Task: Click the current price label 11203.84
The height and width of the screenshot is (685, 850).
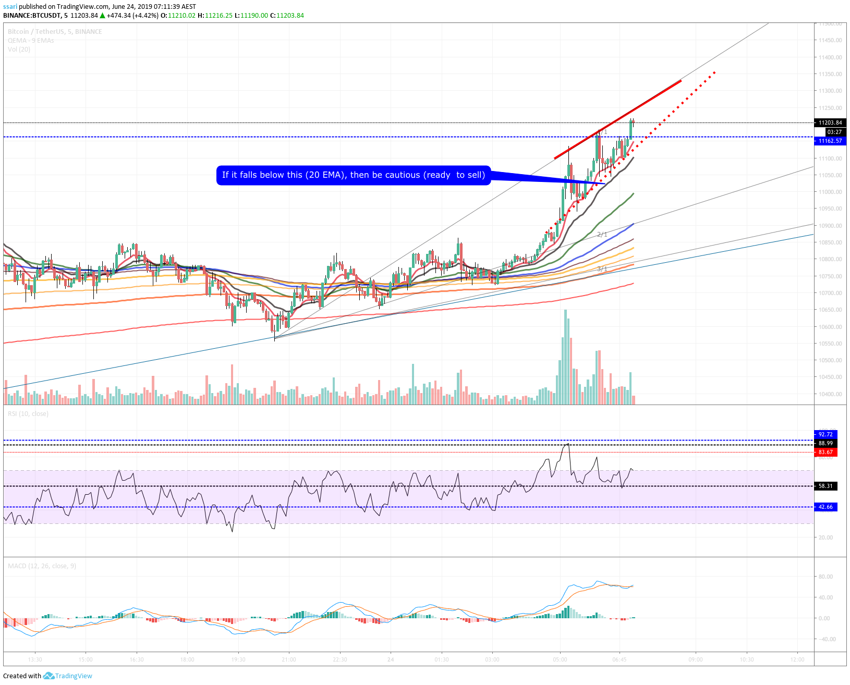Action: 830,123
